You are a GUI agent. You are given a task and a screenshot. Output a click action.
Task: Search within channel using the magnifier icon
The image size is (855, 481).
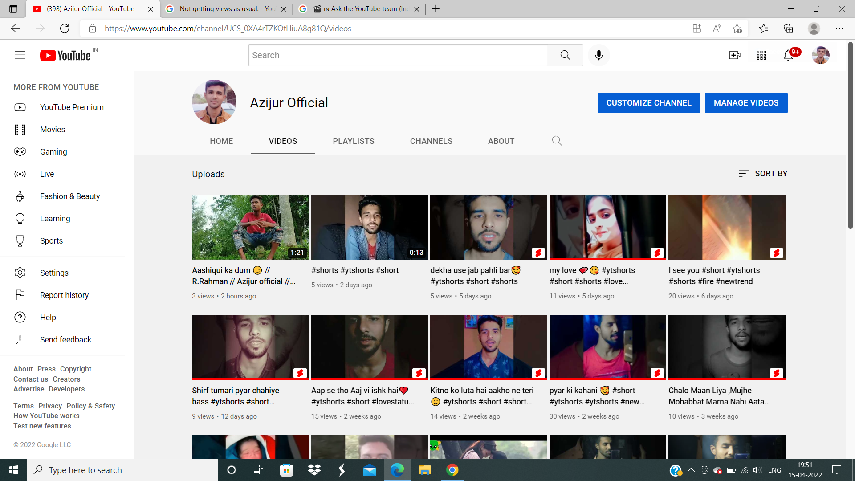[x=557, y=141]
